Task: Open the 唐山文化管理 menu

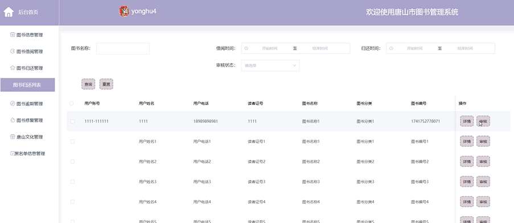Action: click(x=30, y=137)
